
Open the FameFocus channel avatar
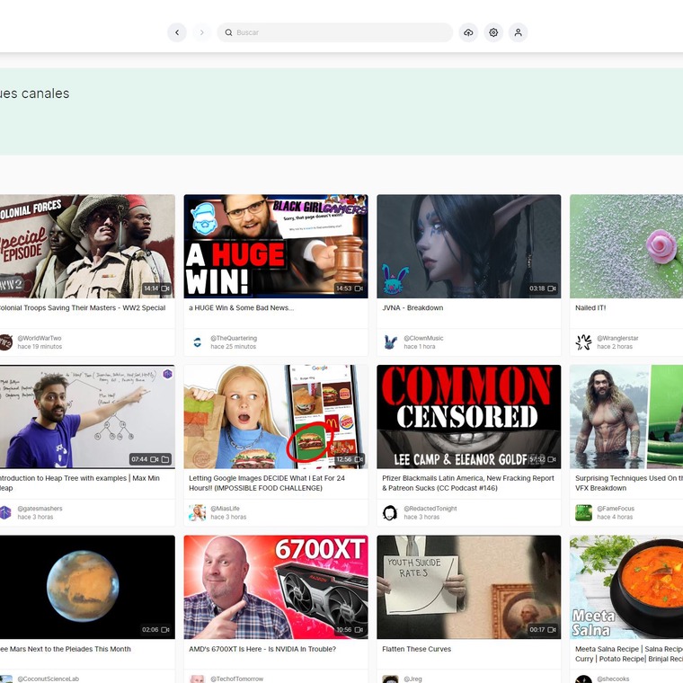[583, 512]
